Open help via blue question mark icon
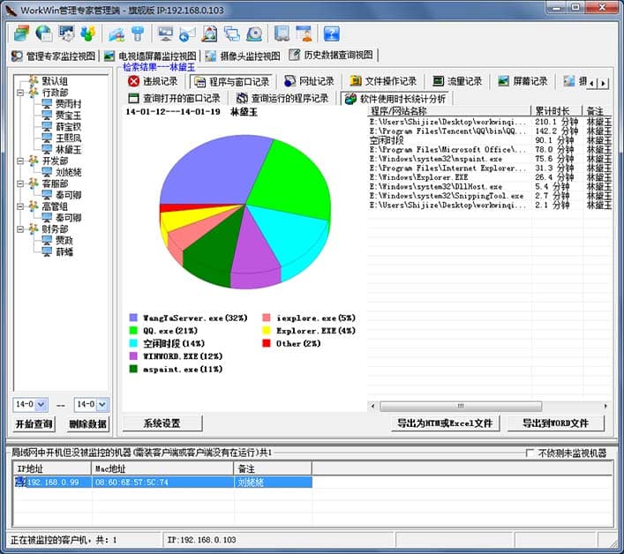Image resolution: width=624 pixels, height=554 pixels. coord(332,34)
